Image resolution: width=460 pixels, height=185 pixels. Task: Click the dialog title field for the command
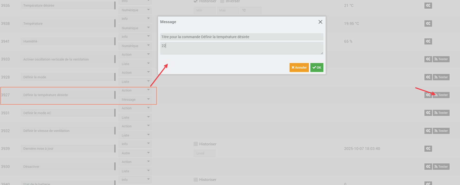[242, 37]
